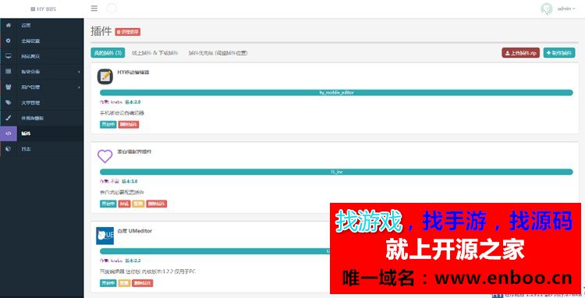This screenshot has height=298, width=585.
Task: Select version 1.0 text of heart plugin
Action: [129, 182]
